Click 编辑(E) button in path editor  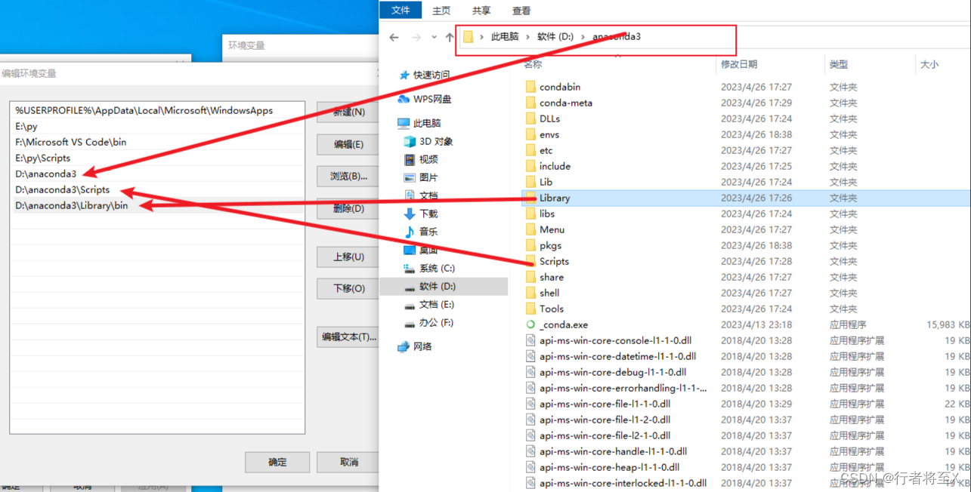pyautogui.click(x=348, y=144)
